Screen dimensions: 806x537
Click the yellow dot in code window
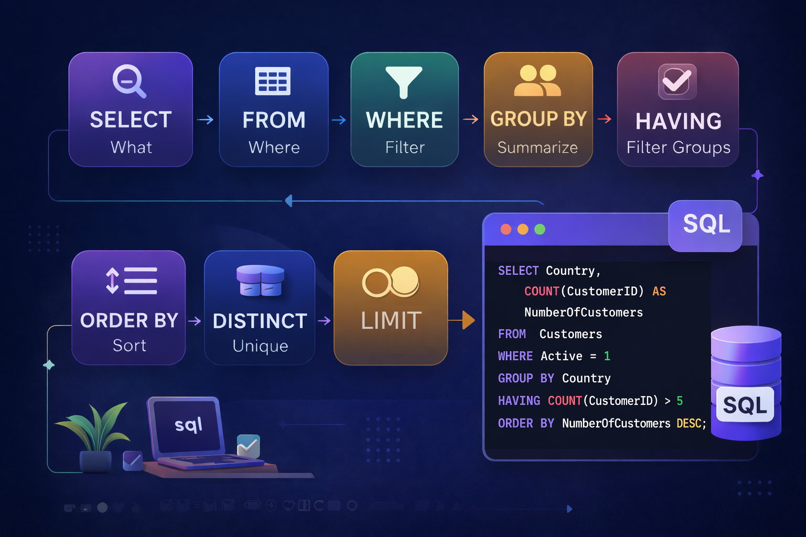523,229
